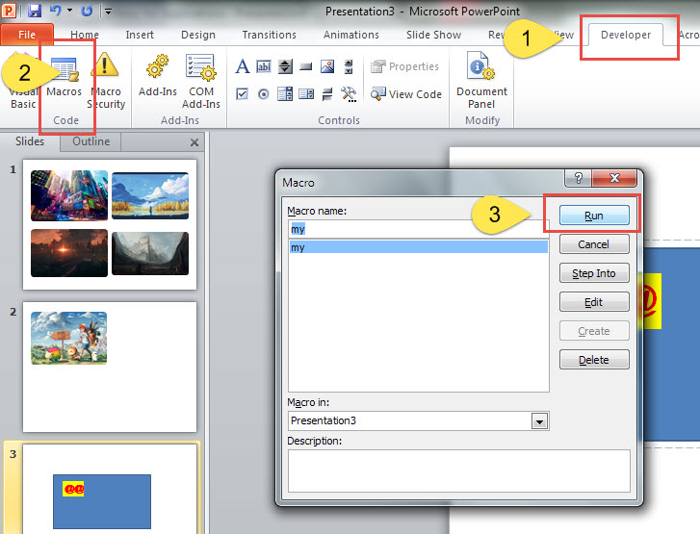The image size is (700, 534).
Task: Switch to the Insert ribbon tab
Action: click(x=140, y=35)
